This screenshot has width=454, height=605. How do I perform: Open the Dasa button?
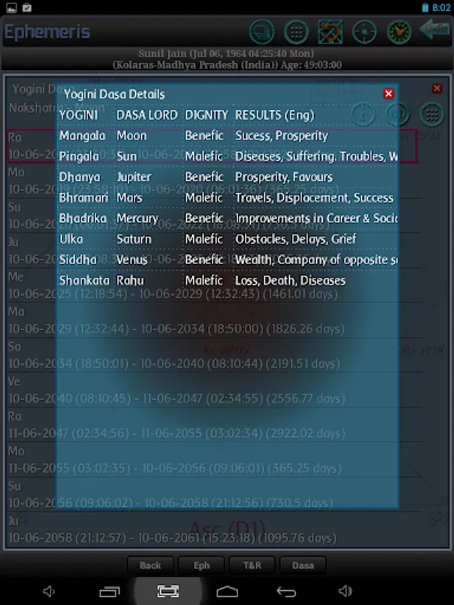click(x=303, y=565)
